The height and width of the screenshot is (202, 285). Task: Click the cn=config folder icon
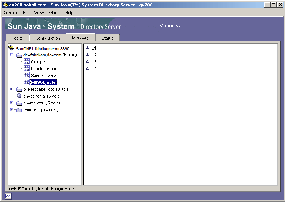tap(19, 110)
